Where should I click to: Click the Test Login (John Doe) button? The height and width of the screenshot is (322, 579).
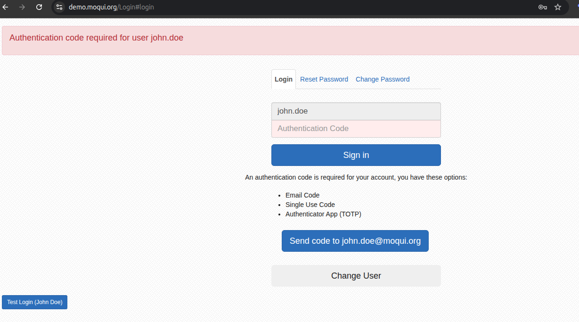point(35,302)
